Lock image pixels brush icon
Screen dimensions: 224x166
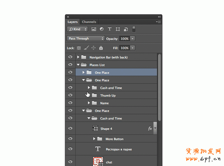pyautogui.click(x=86, y=48)
